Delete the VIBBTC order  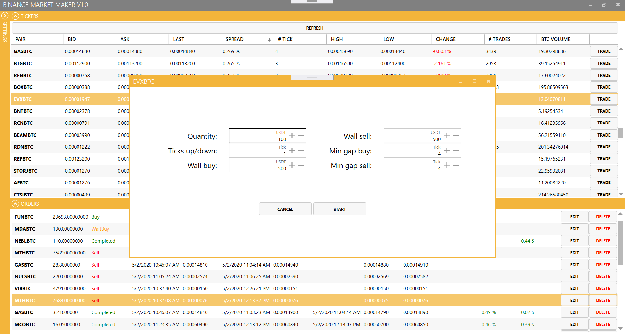click(603, 288)
